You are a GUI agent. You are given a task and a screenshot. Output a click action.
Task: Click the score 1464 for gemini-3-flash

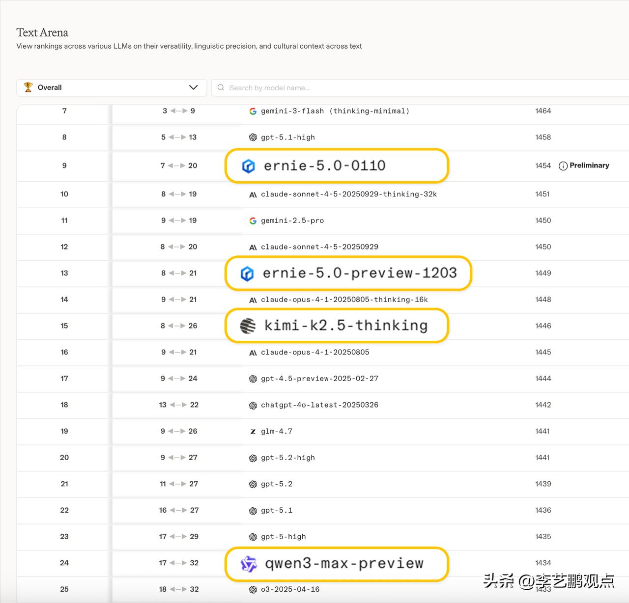543,111
